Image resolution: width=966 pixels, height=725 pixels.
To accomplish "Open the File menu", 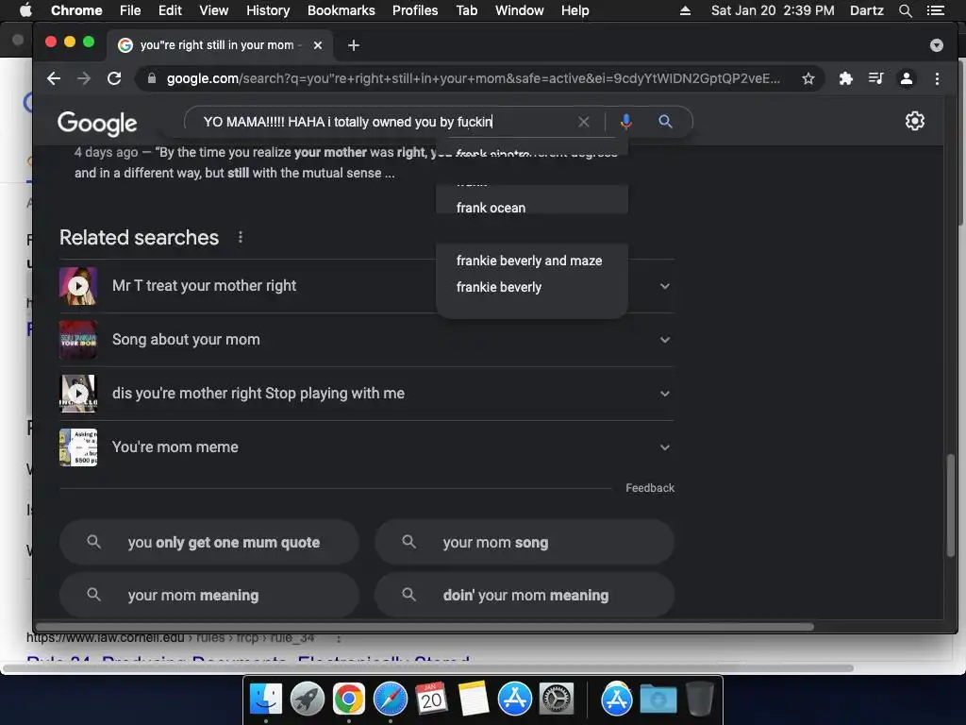I will (x=130, y=10).
